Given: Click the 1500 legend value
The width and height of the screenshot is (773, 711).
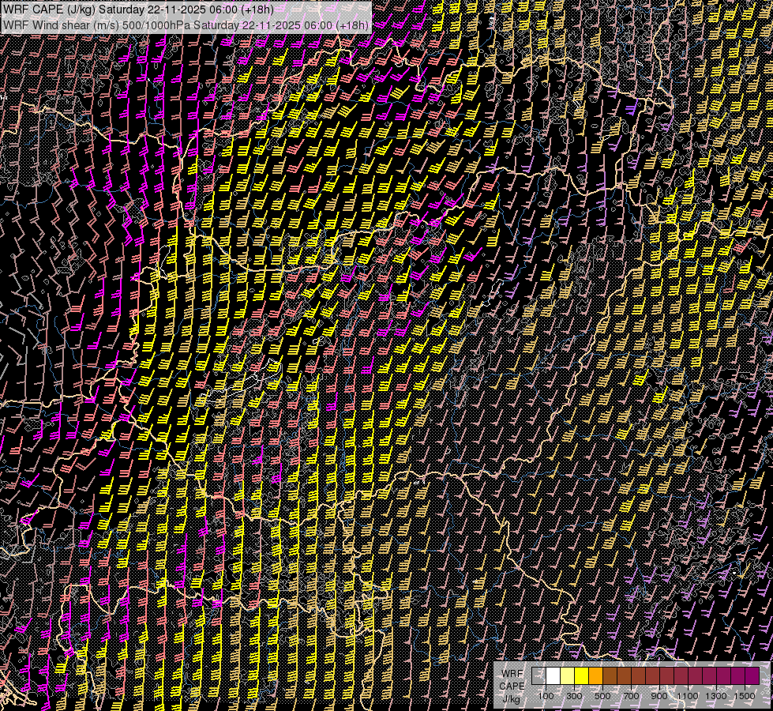Looking at the screenshot, I should tap(745, 696).
